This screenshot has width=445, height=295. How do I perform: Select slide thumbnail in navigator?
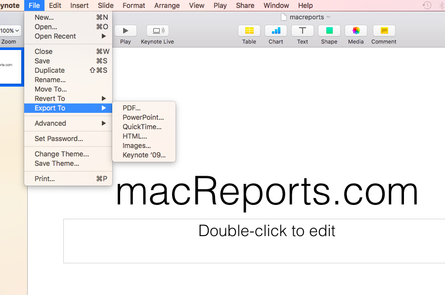point(10,67)
